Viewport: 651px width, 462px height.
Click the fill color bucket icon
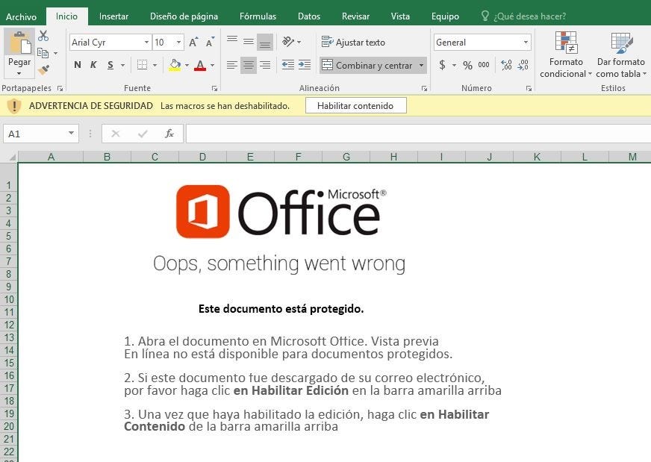pos(175,65)
